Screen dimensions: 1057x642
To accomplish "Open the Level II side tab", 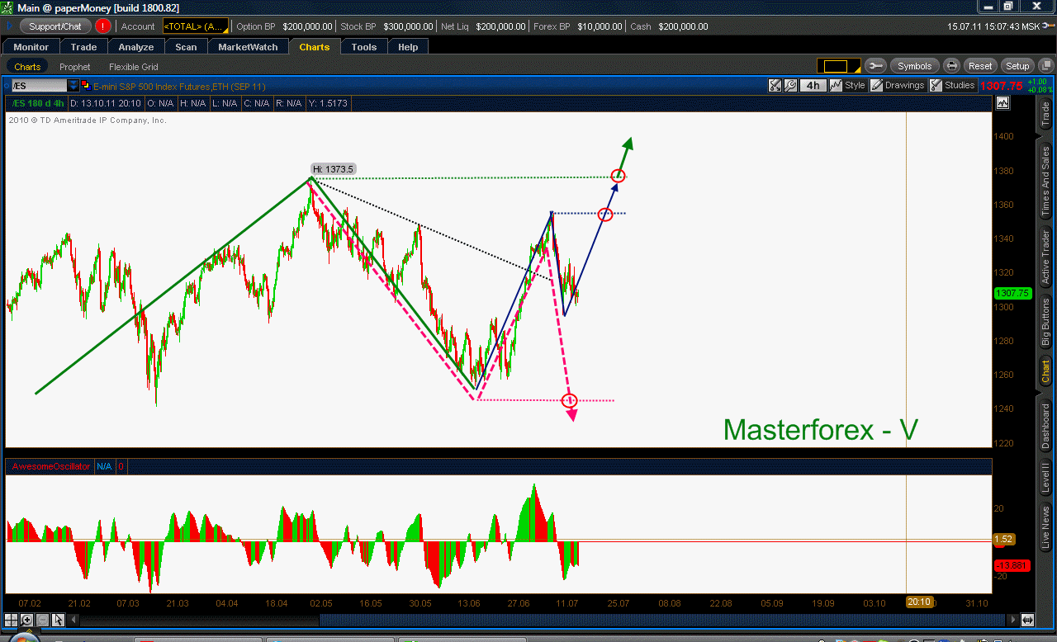I will tap(1045, 479).
